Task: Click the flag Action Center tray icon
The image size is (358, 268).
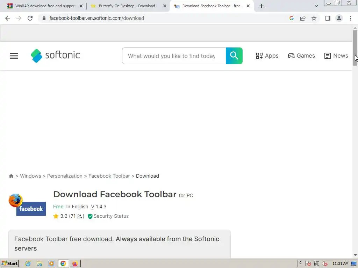Action: [308, 264]
